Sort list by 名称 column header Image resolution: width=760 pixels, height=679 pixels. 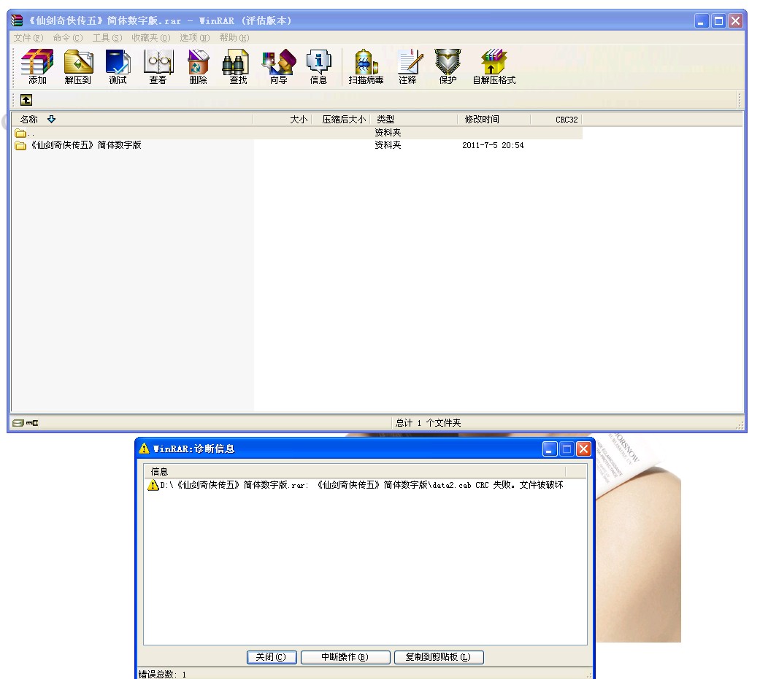(x=29, y=120)
